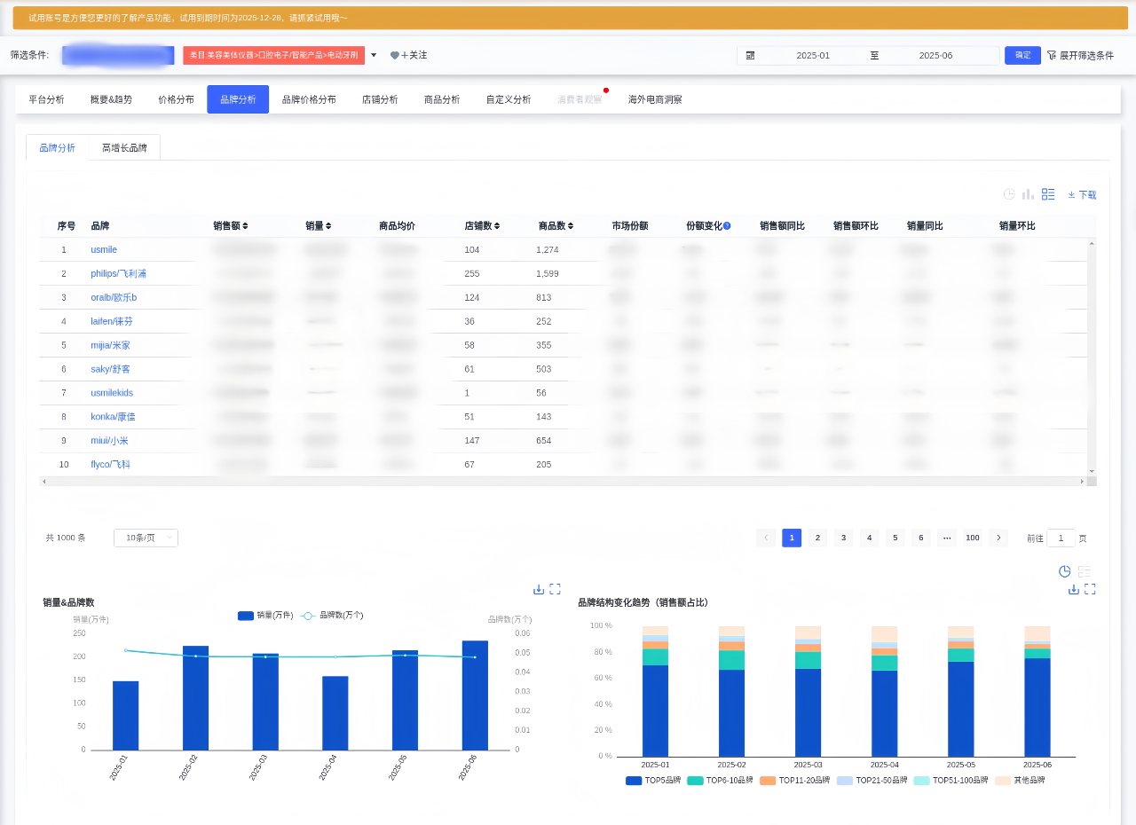Open the 价格分布 tab
Image resolution: width=1136 pixels, height=825 pixels.
(176, 99)
